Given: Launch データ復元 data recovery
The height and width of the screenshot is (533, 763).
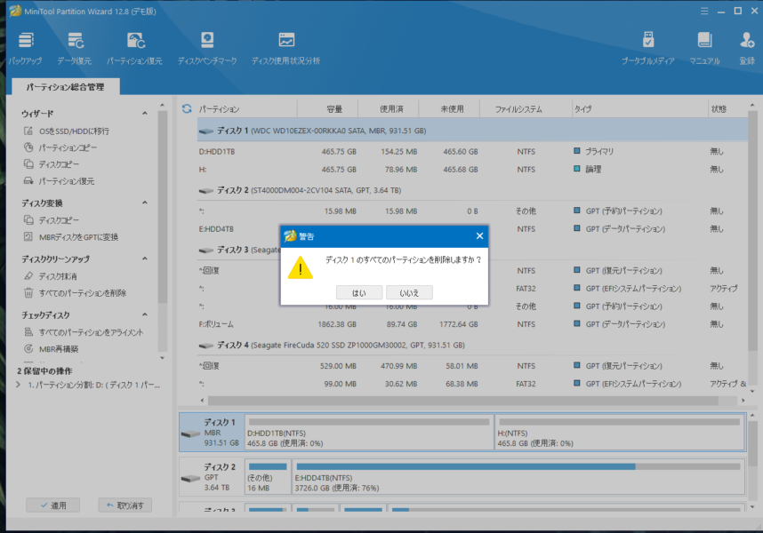Looking at the screenshot, I should point(75,48).
